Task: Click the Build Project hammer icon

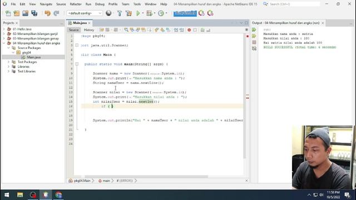Action: coord(120,13)
